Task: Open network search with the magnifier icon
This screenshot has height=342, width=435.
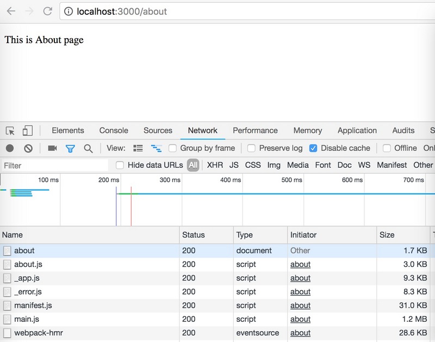Action: tap(88, 149)
